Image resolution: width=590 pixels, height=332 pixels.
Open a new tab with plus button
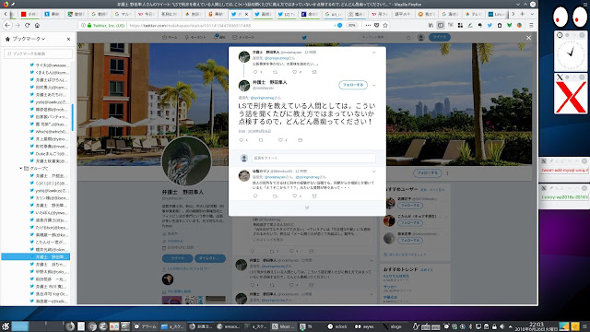click(x=523, y=14)
